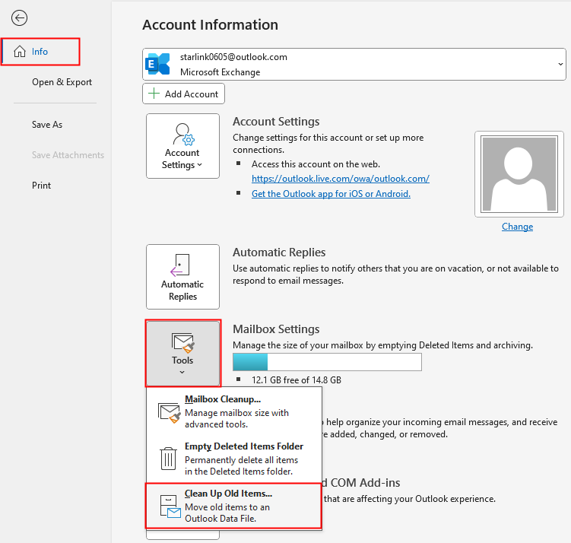Click Change under the profile photo
Viewport: 571px width, 543px height.
(x=517, y=227)
